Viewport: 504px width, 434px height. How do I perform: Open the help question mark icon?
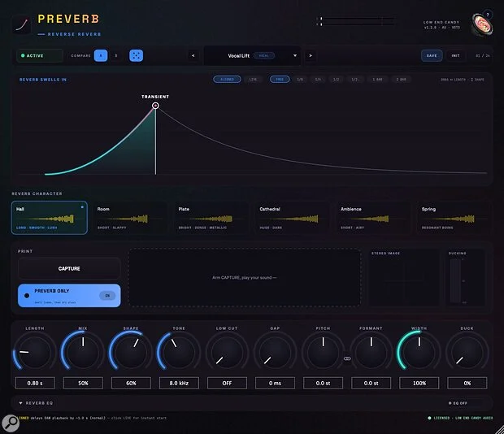pyautogui.click(x=488, y=15)
